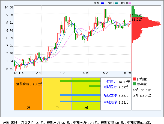Click the 86.51% label on chip distribution

click(x=137, y=20)
